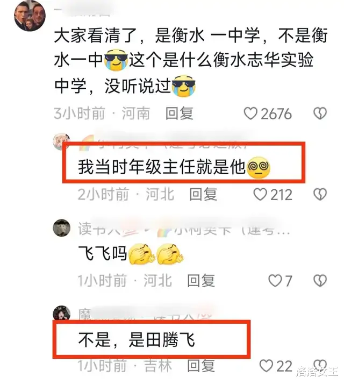Reply to the 飞飞吗 comment
The height and width of the screenshot is (384, 344).
click(x=201, y=280)
